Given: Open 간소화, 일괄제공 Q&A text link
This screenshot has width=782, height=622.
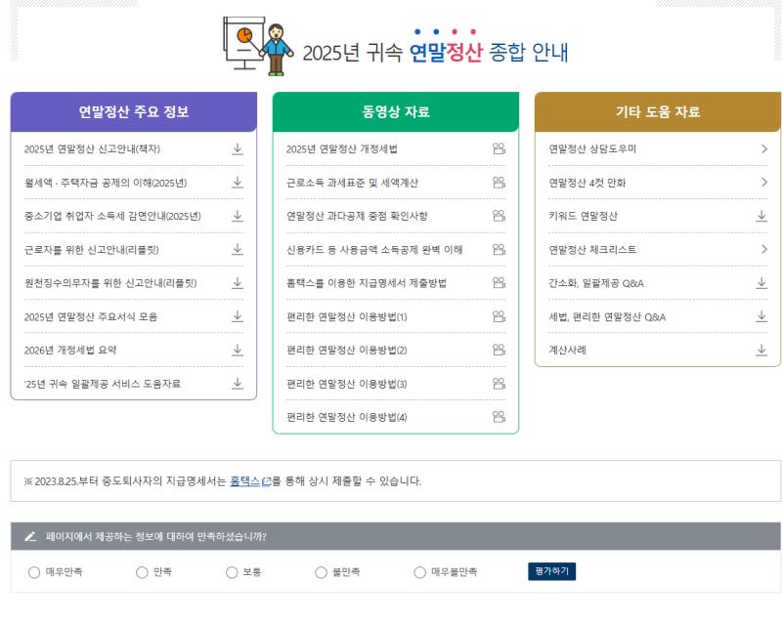Looking at the screenshot, I should point(596,283).
